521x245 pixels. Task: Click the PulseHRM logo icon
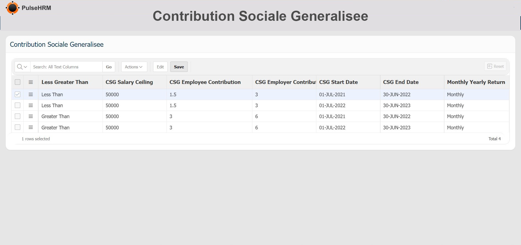tap(12, 8)
